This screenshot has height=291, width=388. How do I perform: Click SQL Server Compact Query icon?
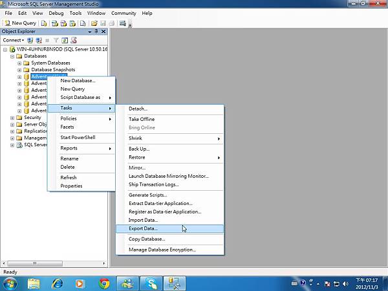click(83, 23)
